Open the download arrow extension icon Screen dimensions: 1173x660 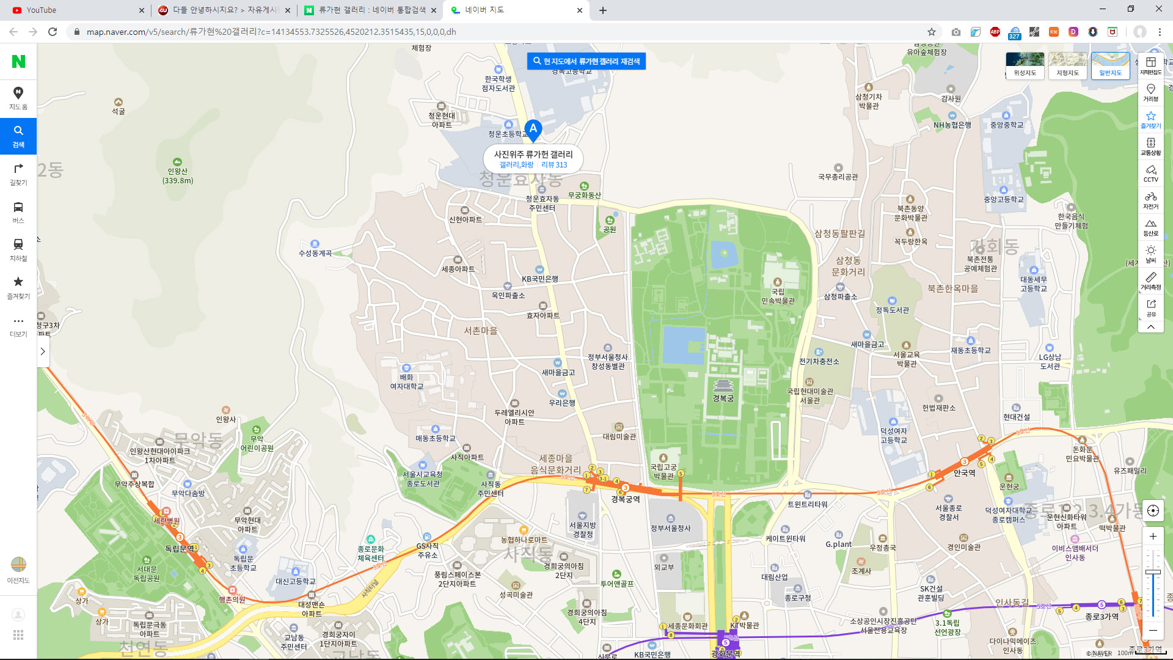point(1093,32)
